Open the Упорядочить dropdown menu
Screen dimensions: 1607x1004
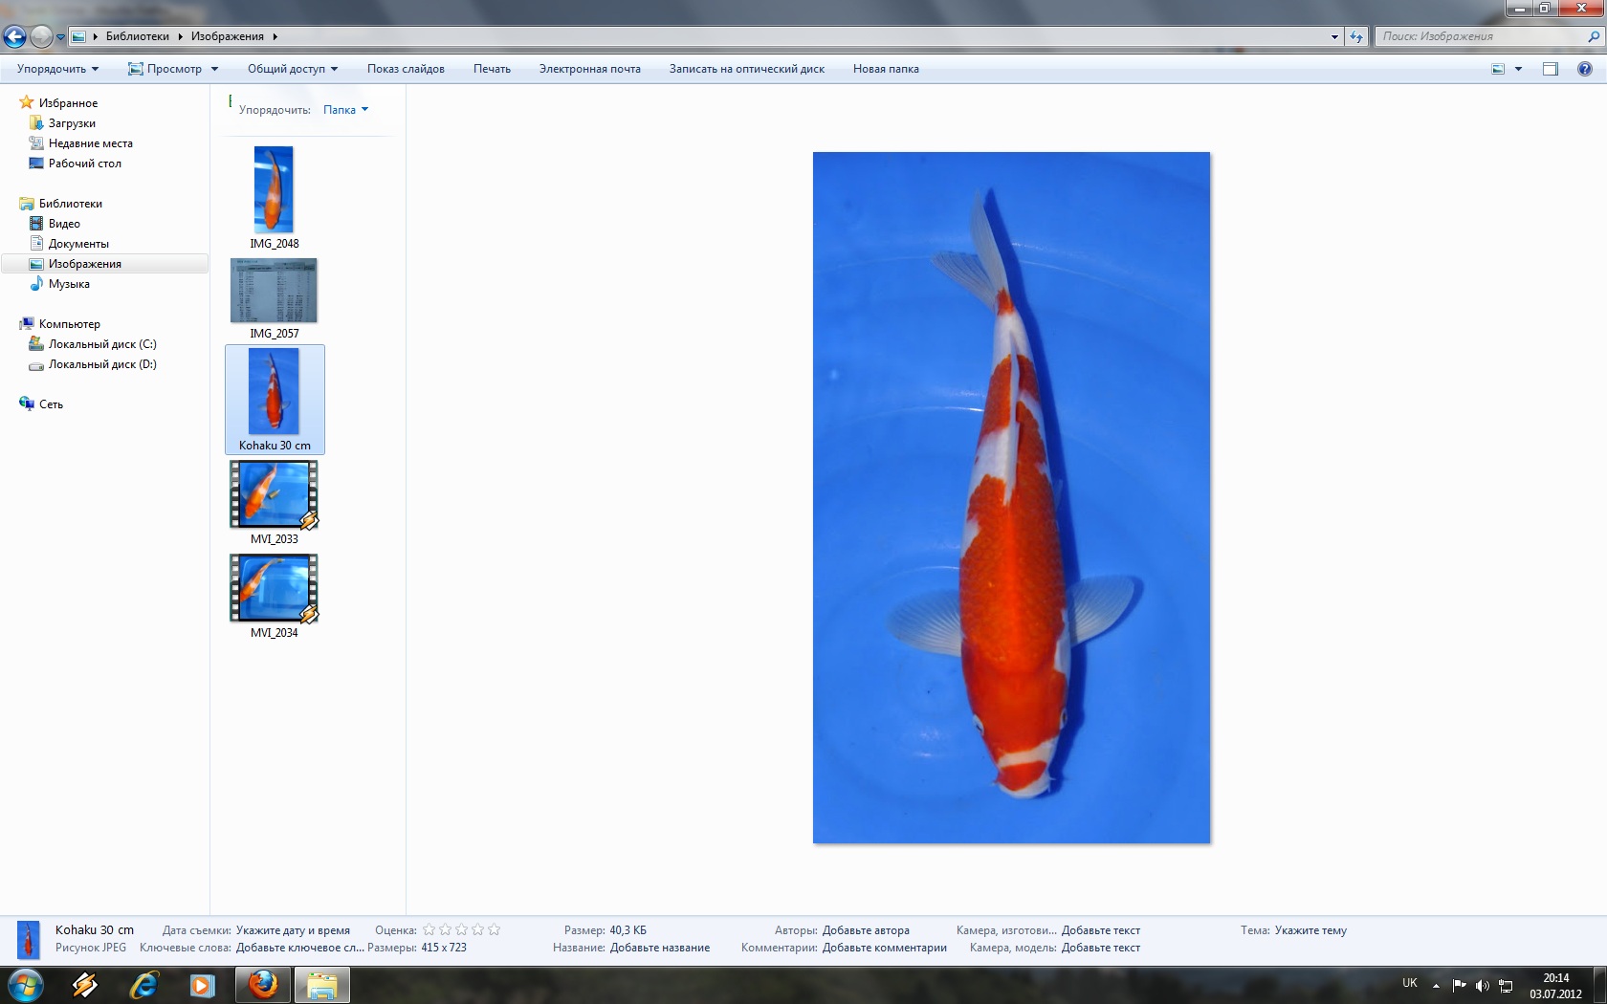pos(57,69)
